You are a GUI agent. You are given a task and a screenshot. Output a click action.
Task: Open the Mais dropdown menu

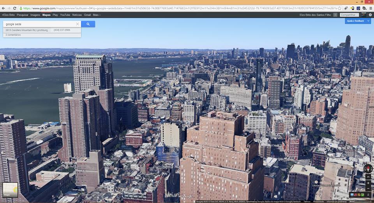point(97,15)
